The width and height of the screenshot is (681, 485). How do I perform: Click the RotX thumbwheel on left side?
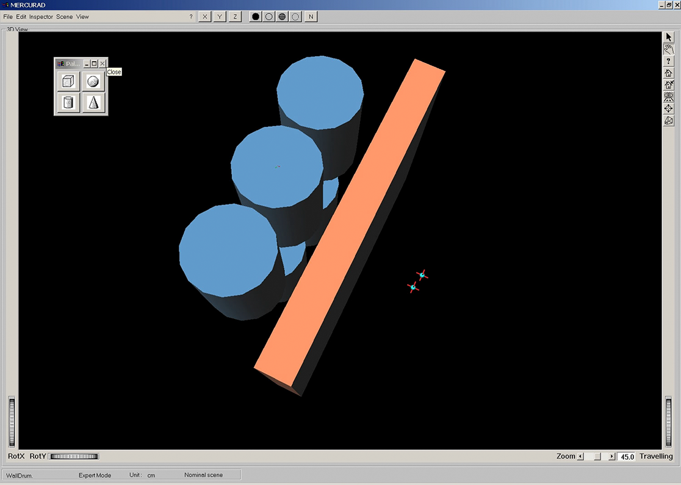click(x=12, y=422)
